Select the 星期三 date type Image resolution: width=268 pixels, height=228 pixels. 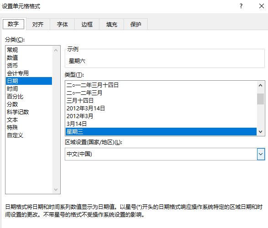click(x=161, y=131)
